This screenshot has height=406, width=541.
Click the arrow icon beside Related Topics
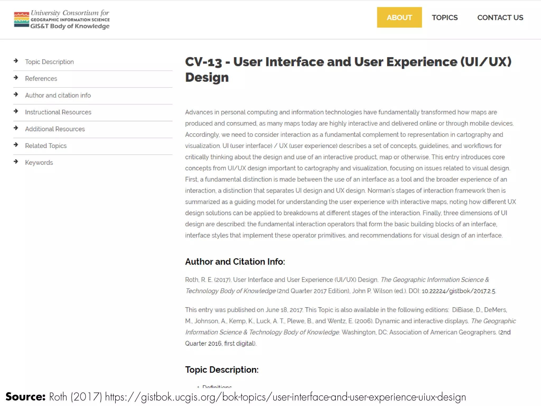click(x=16, y=145)
